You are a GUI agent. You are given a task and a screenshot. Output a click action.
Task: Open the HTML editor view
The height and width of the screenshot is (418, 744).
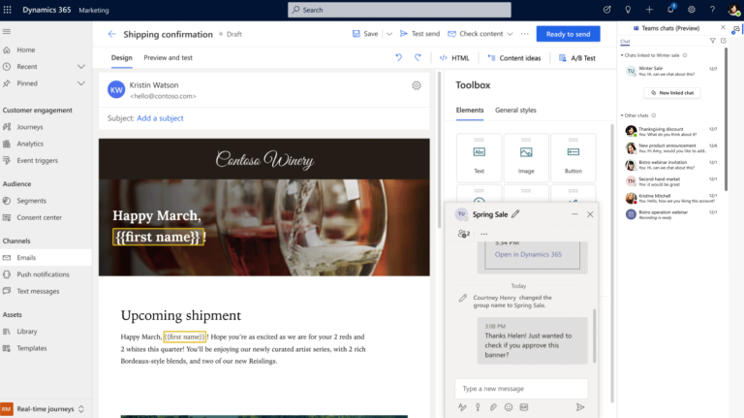pyautogui.click(x=454, y=57)
